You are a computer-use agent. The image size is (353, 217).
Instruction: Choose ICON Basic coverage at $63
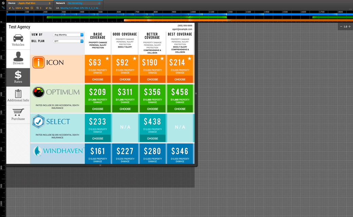(x=98, y=79)
